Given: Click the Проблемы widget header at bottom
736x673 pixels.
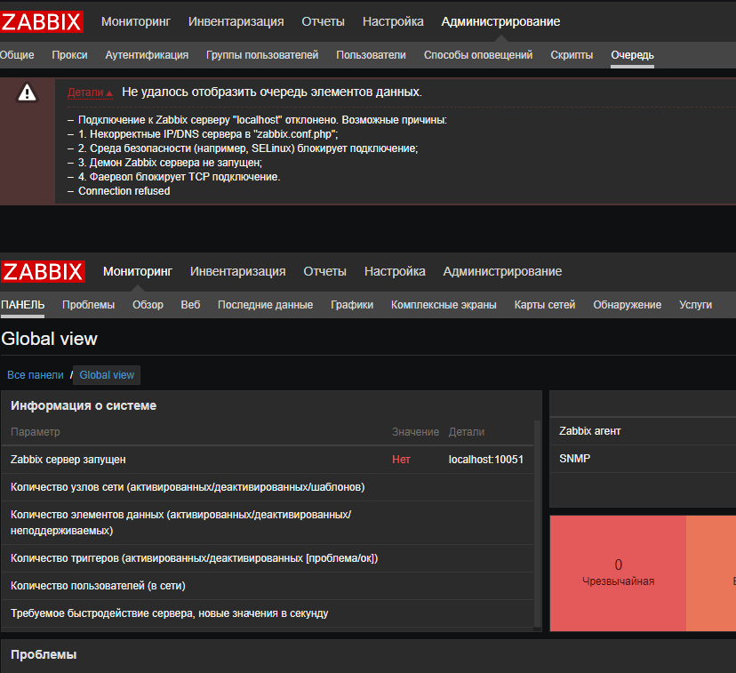Looking at the screenshot, I should pyautogui.click(x=44, y=654).
